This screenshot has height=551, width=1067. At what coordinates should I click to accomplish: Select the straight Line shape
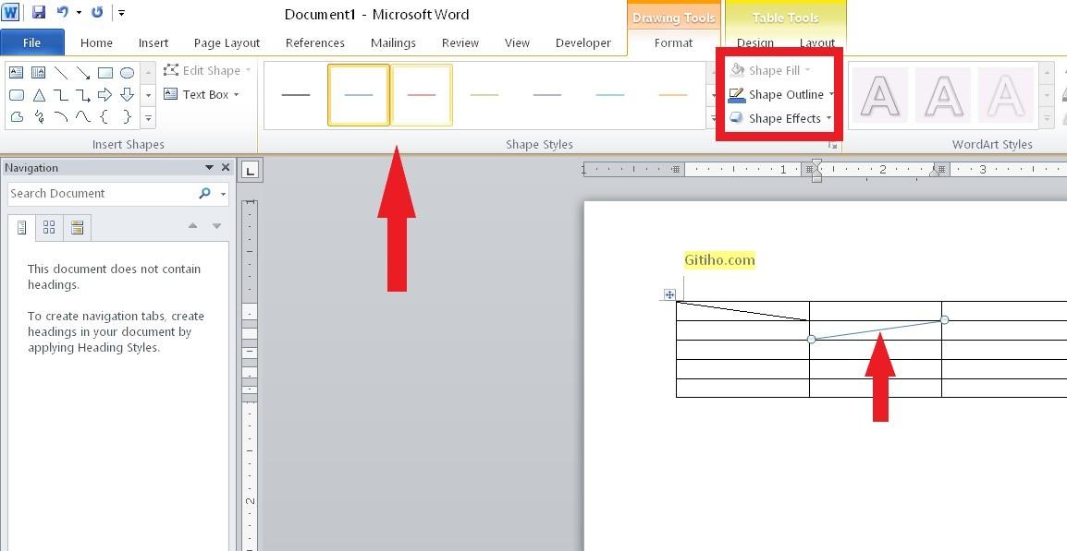pyautogui.click(x=61, y=72)
